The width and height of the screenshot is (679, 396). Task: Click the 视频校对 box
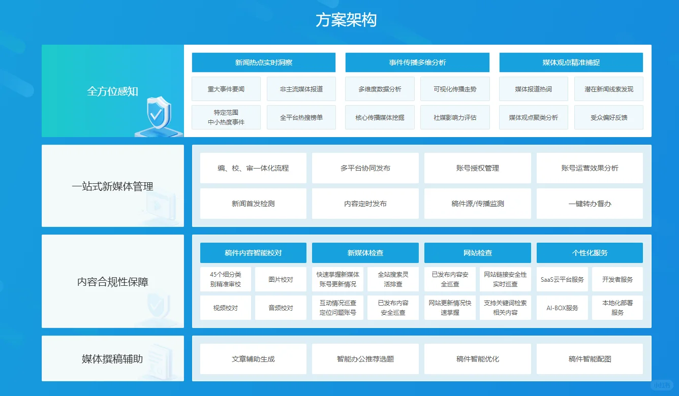pyautogui.click(x=226, y=308)
